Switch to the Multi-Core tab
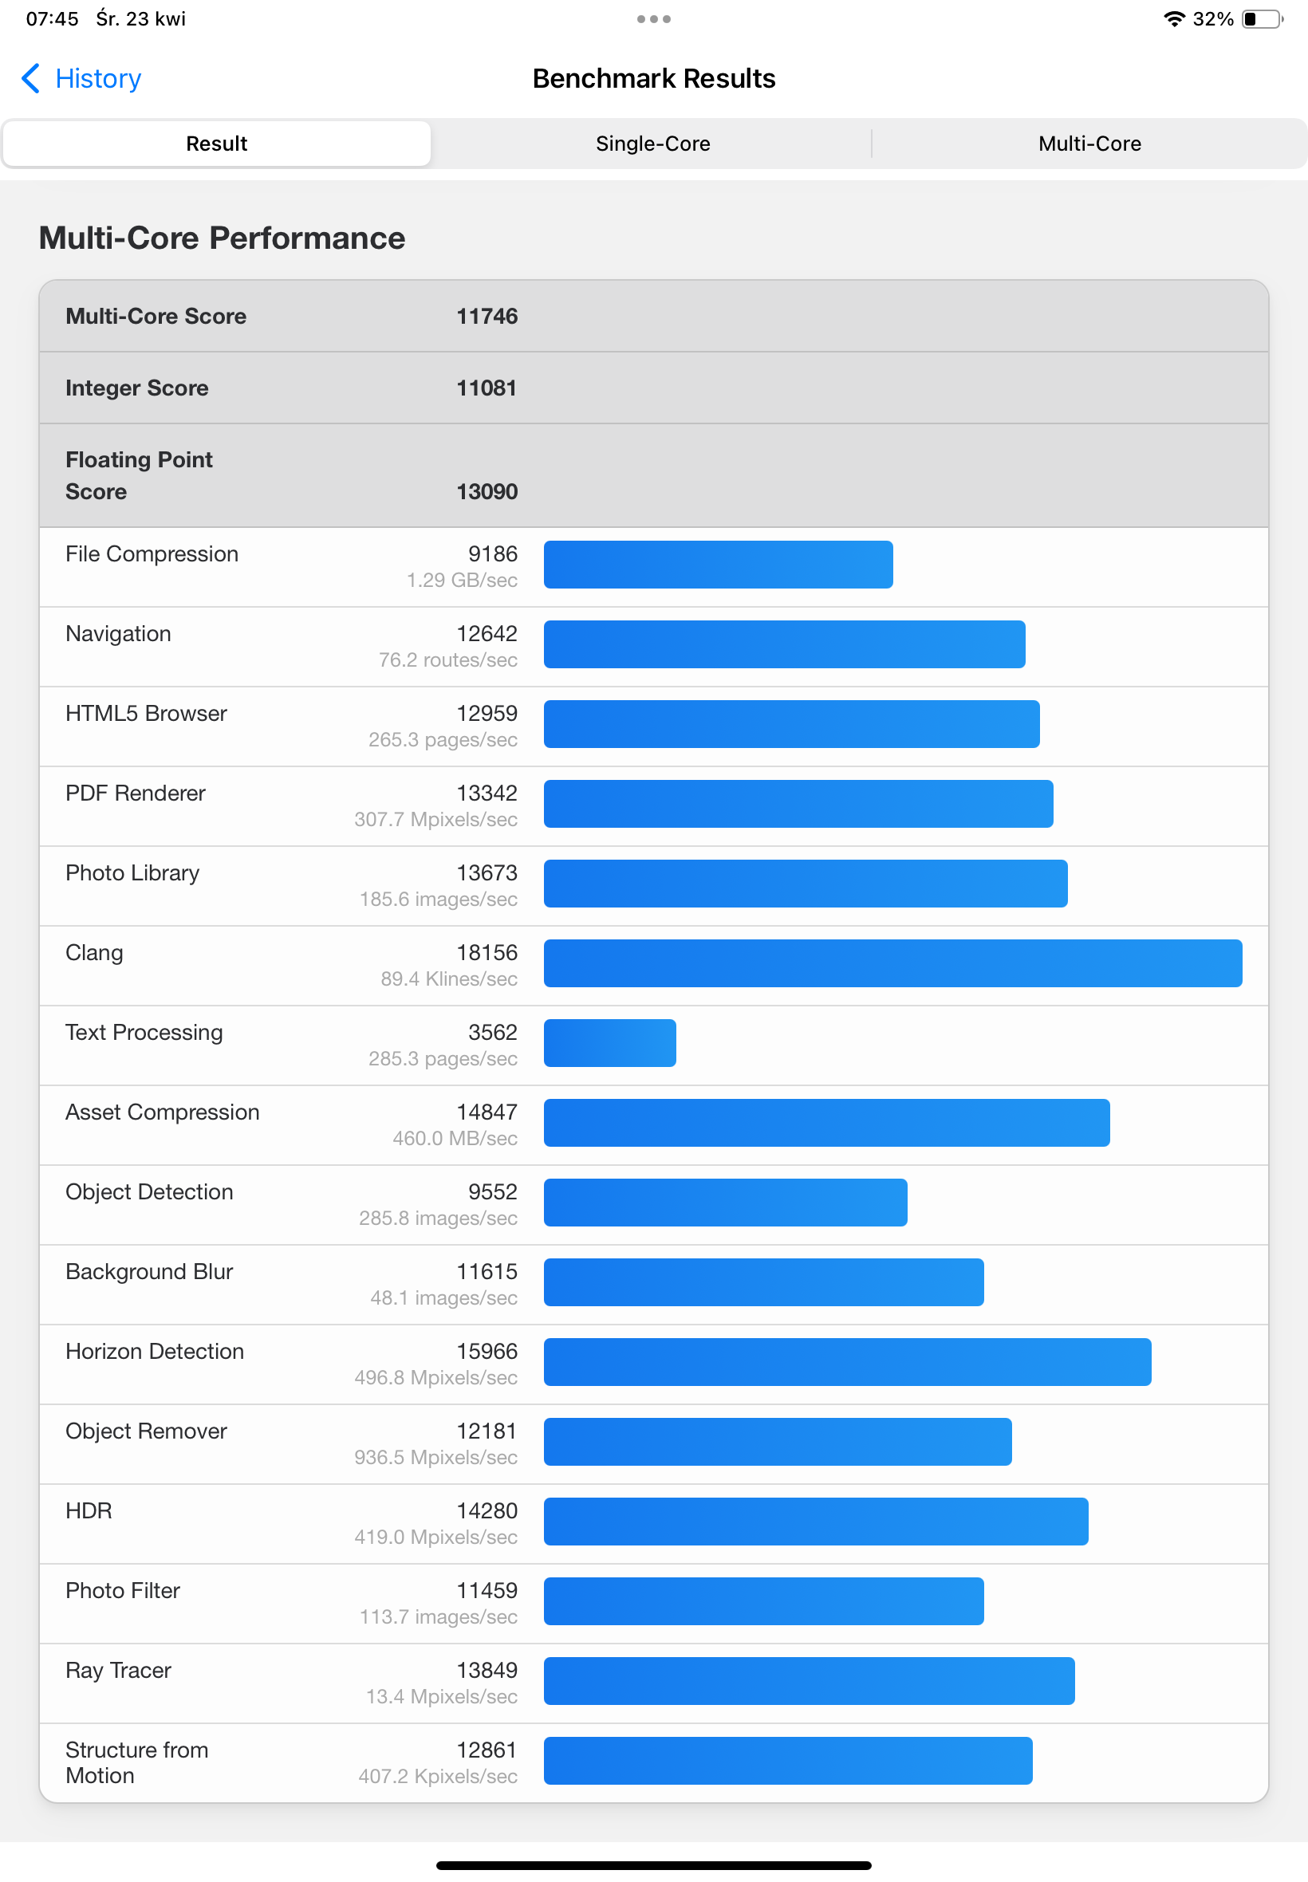 pyautogui.click(x=1089, y=144)
